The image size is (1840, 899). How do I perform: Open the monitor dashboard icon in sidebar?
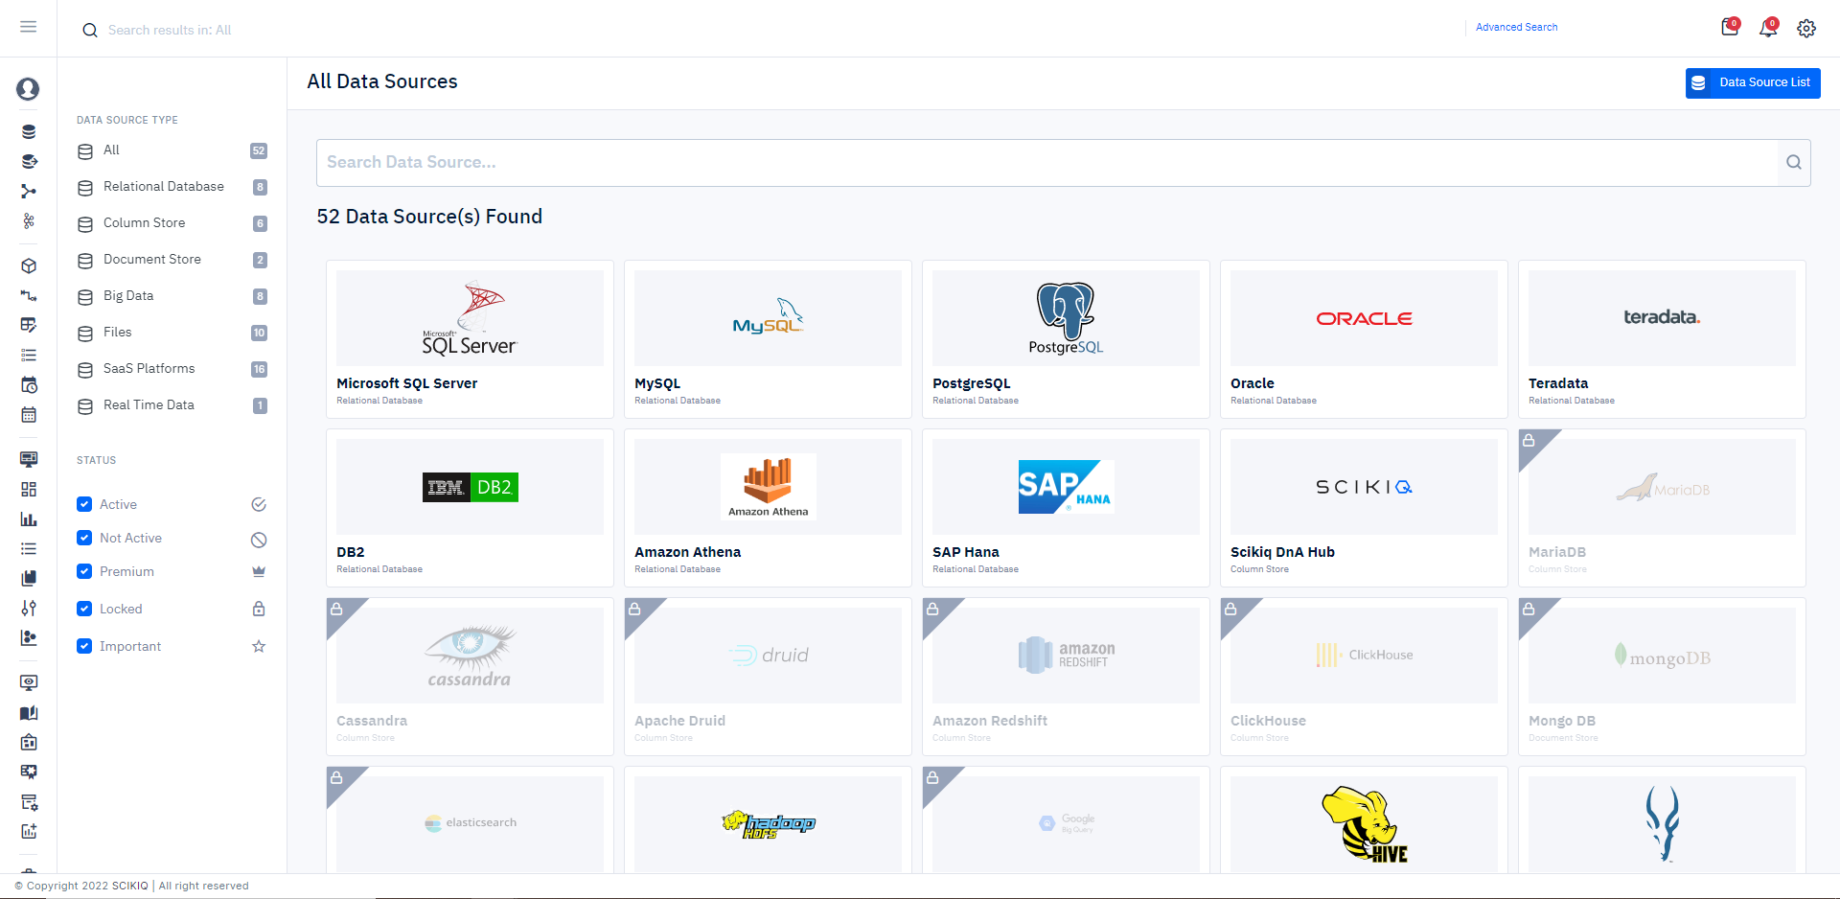[29, 459]
